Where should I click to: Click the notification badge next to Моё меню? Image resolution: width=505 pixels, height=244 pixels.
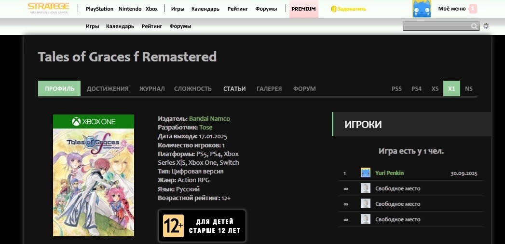[x=473, y=9]
